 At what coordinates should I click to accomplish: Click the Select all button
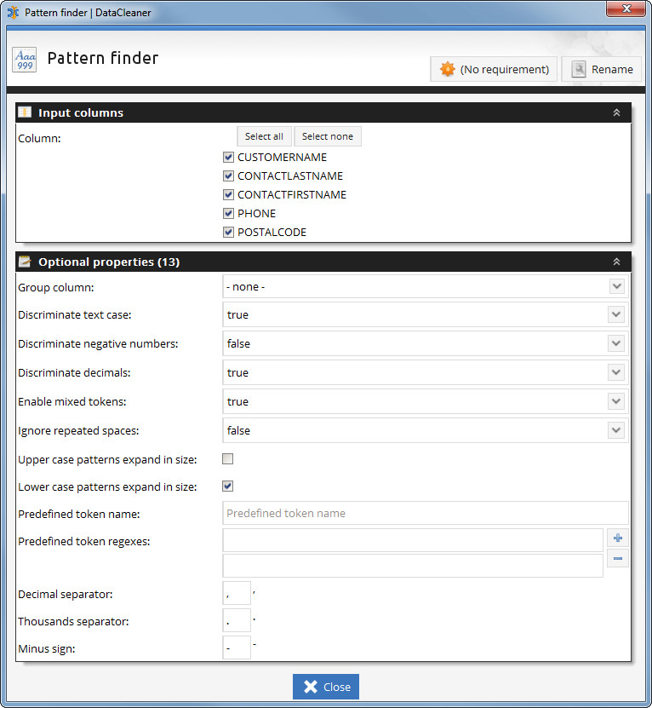coord(264,136)
